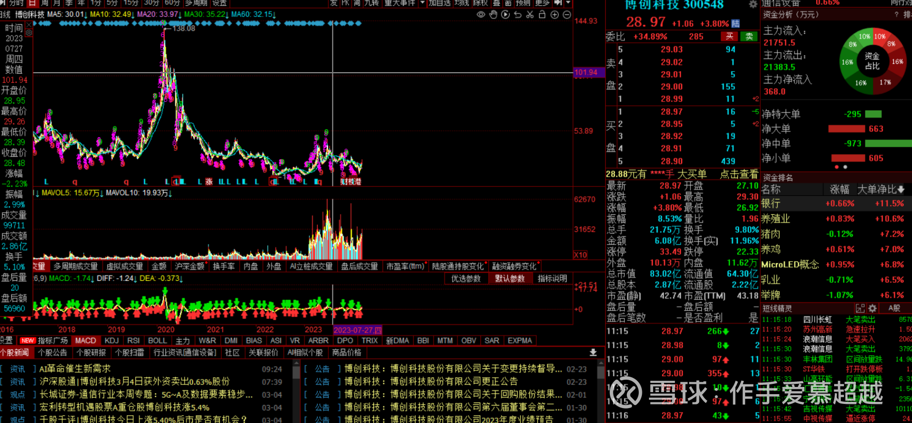The width and height of the screenshot is (912, 423).
Task: Toggle the chart lock icon
Action: [x=542, y=14]
